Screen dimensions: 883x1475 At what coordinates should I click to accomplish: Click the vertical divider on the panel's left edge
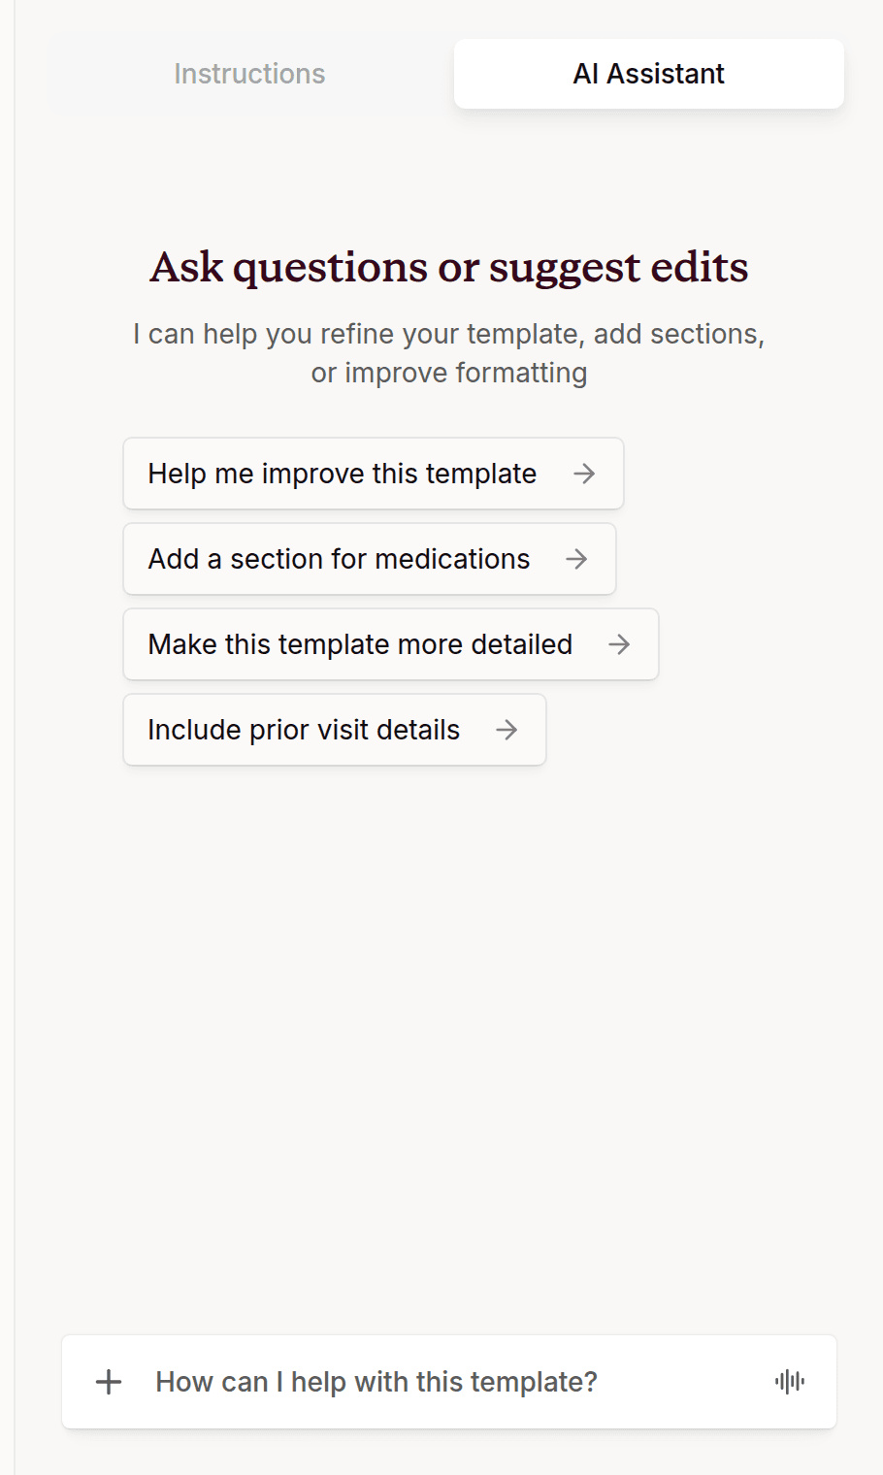15,737
